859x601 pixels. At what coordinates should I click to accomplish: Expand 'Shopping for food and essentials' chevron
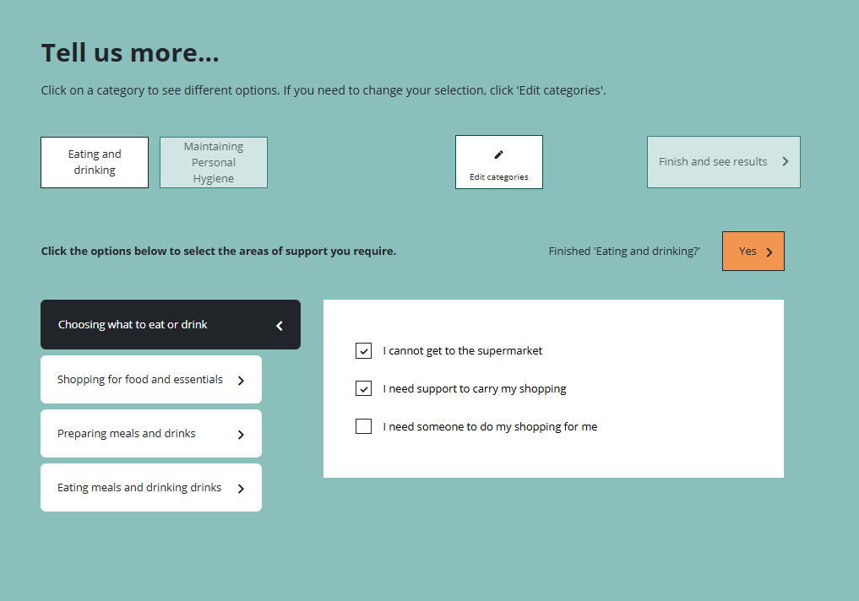pyautogui.click(x=241, y=381)
